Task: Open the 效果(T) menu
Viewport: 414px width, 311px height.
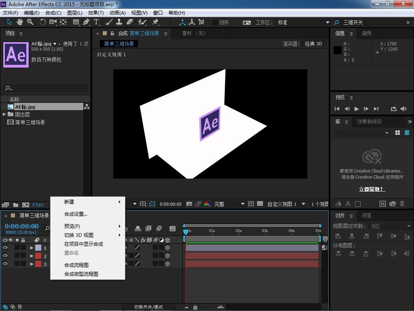Action: pos(95,13)
